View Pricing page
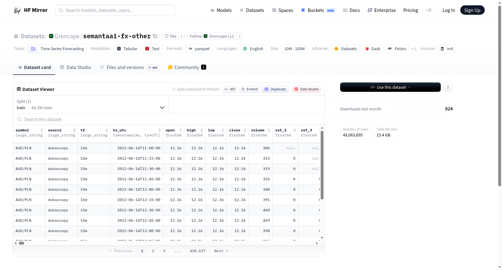This screenshot has width=502, height=270. click(411, 10)
